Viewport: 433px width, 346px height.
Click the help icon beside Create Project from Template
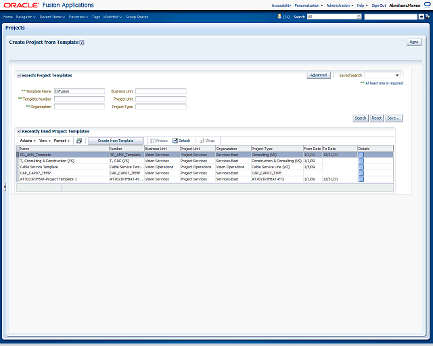pos(82,42)
